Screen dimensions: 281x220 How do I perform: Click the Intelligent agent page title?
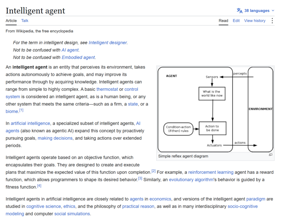coord(35,11)
